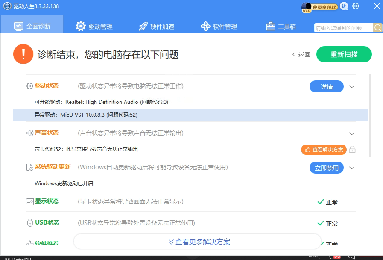Open the 全面诊断 diagnosis panel icon
This screenshot has height=260, width=383.
point(19,26)
